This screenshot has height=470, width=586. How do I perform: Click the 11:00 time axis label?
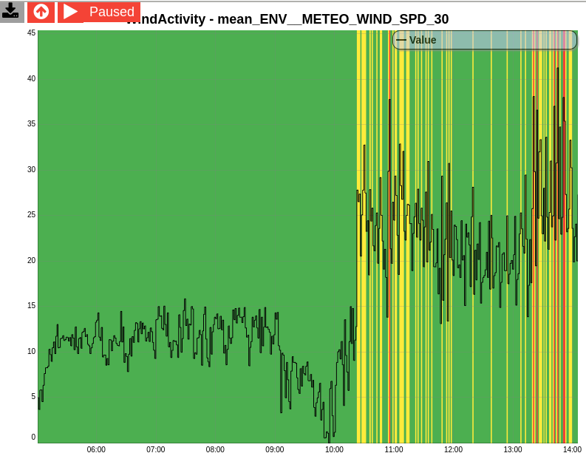pos(394,449)
